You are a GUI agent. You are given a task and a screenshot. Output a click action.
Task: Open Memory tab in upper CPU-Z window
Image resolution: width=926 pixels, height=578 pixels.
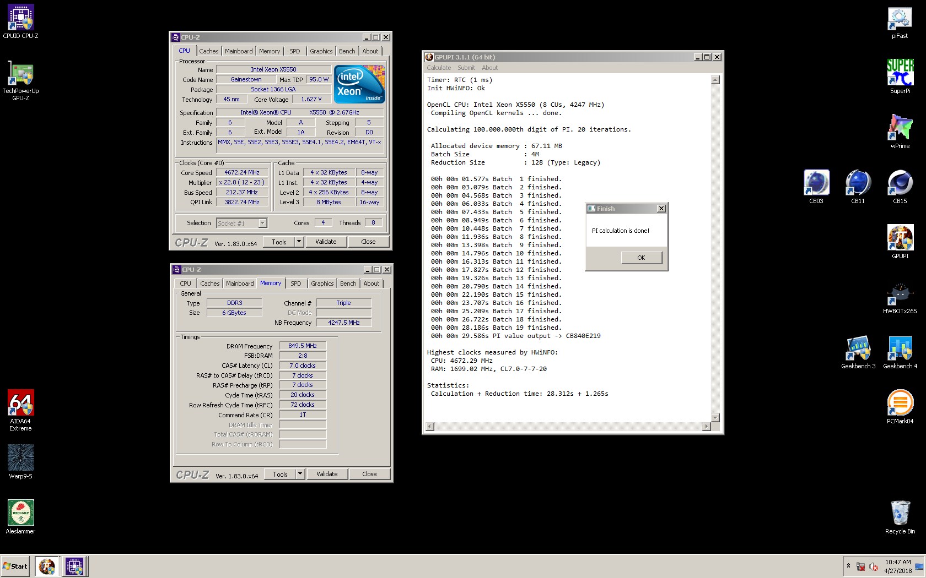click(270, 51)
